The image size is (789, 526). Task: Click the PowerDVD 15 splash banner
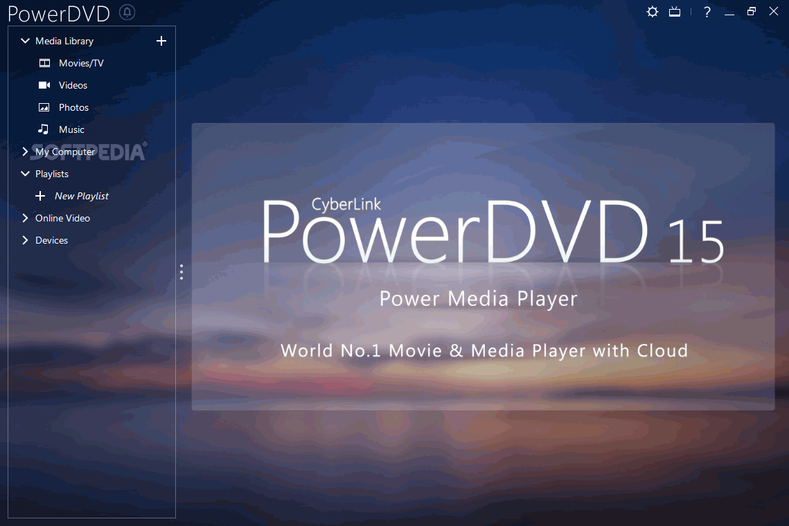[x=483, y=266]
